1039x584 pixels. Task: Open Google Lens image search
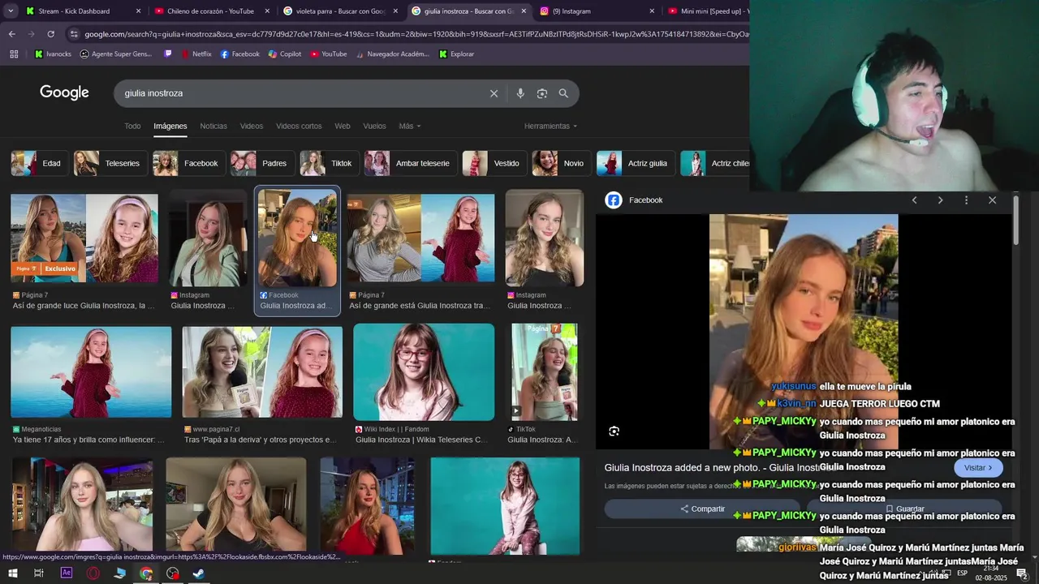pyautogui.click(x=542, y=93)
